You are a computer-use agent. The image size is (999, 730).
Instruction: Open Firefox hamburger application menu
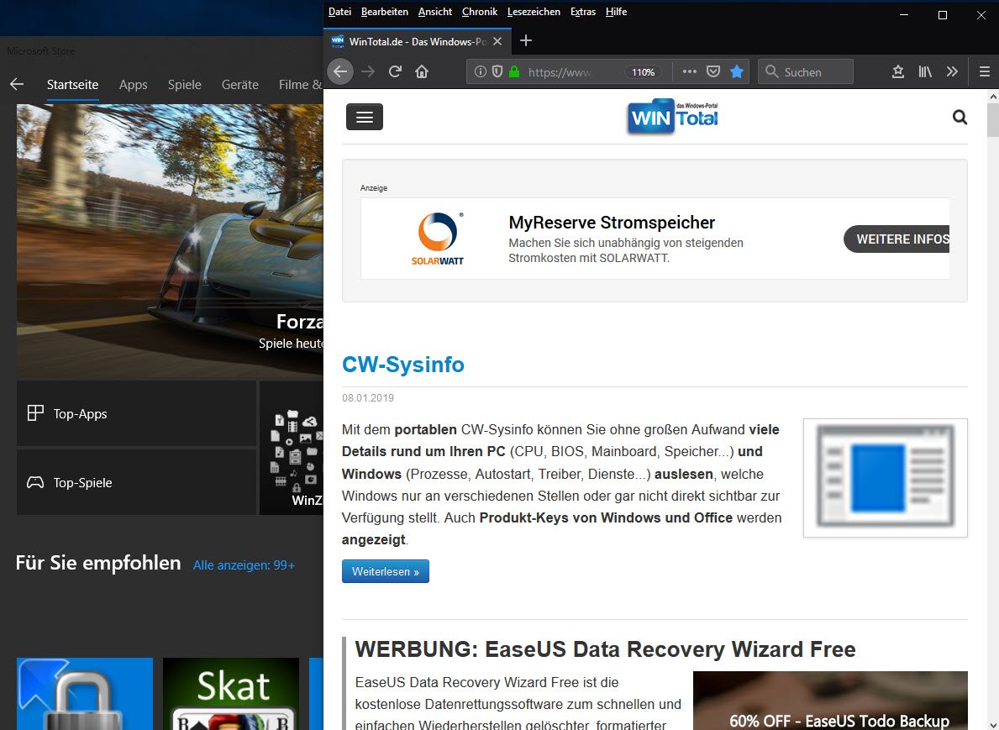[x=985, y=71]
